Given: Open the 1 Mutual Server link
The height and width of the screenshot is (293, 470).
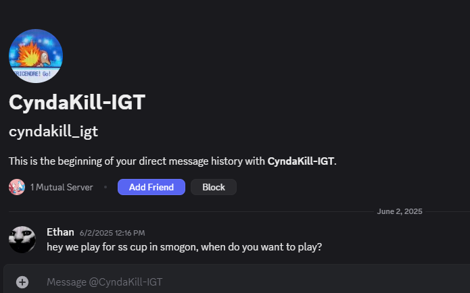Looking at the screenshot, I should tap(62, 188).
